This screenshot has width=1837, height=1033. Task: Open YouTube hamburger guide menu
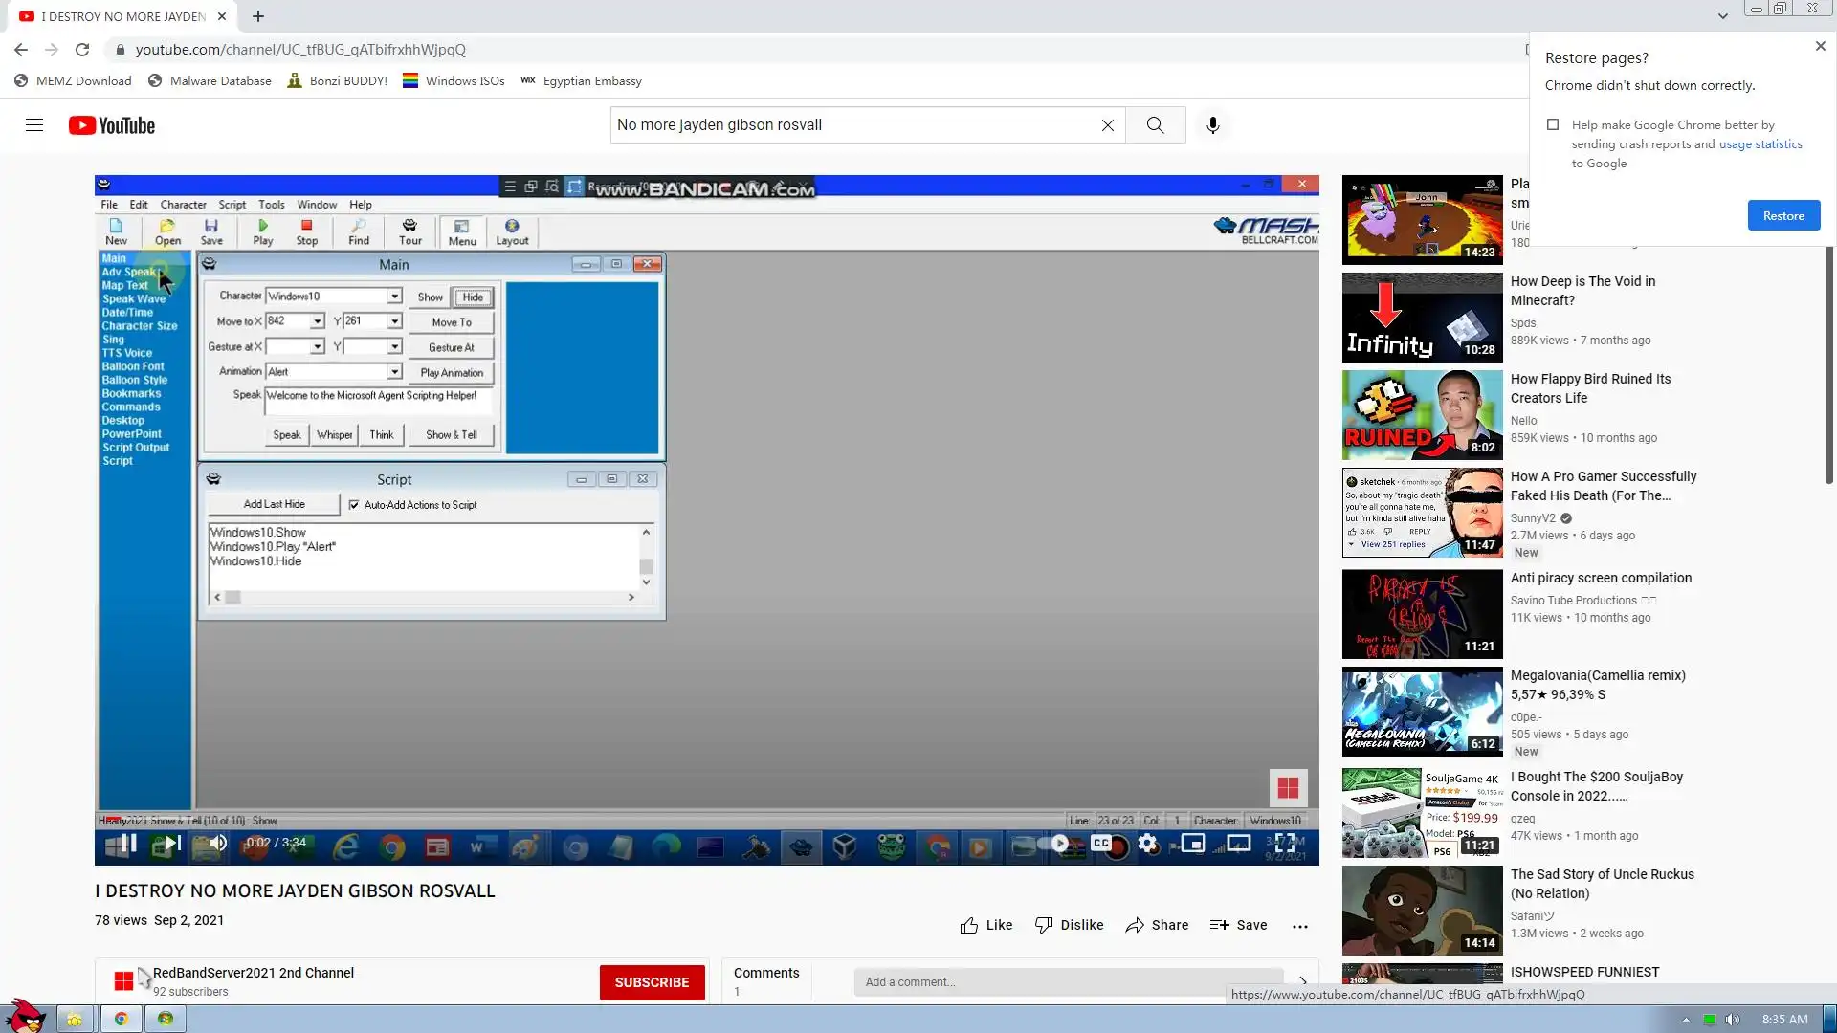point(34,125)
